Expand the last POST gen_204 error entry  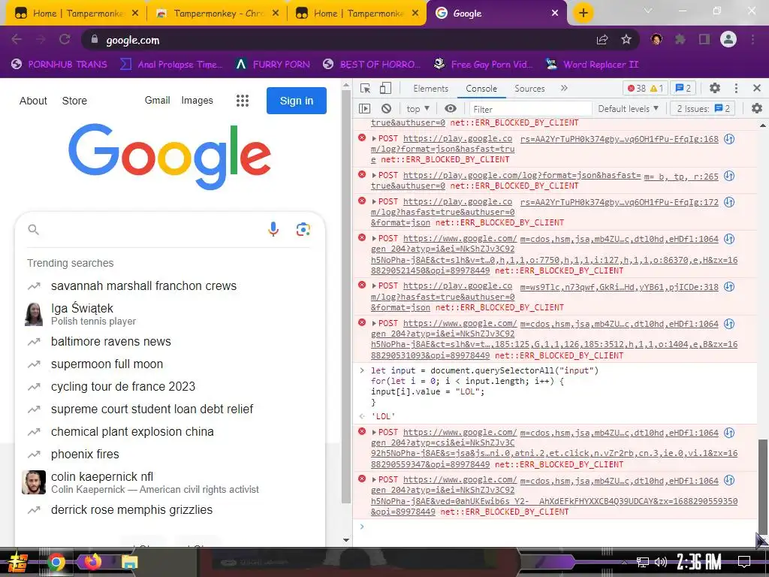point(374,480)
